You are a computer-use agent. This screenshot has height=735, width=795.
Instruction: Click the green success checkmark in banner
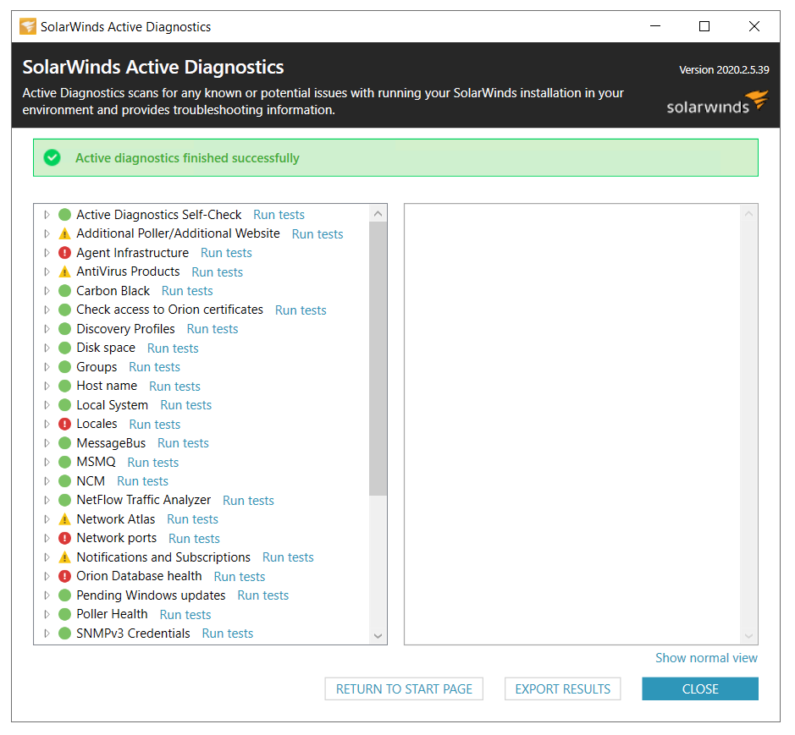pyautogui.click(x=52, y=158)
